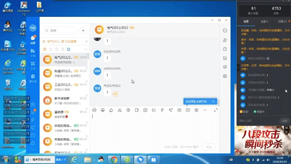Click the search input field
The image size is (291, 164).
pos(62,30)
